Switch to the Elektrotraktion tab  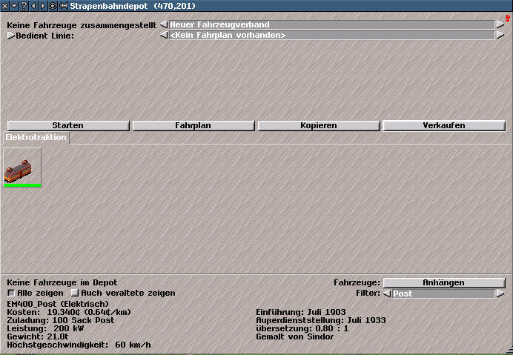(x=36, y=138)
